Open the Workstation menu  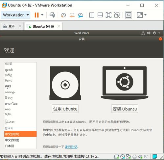coord(16,15)
